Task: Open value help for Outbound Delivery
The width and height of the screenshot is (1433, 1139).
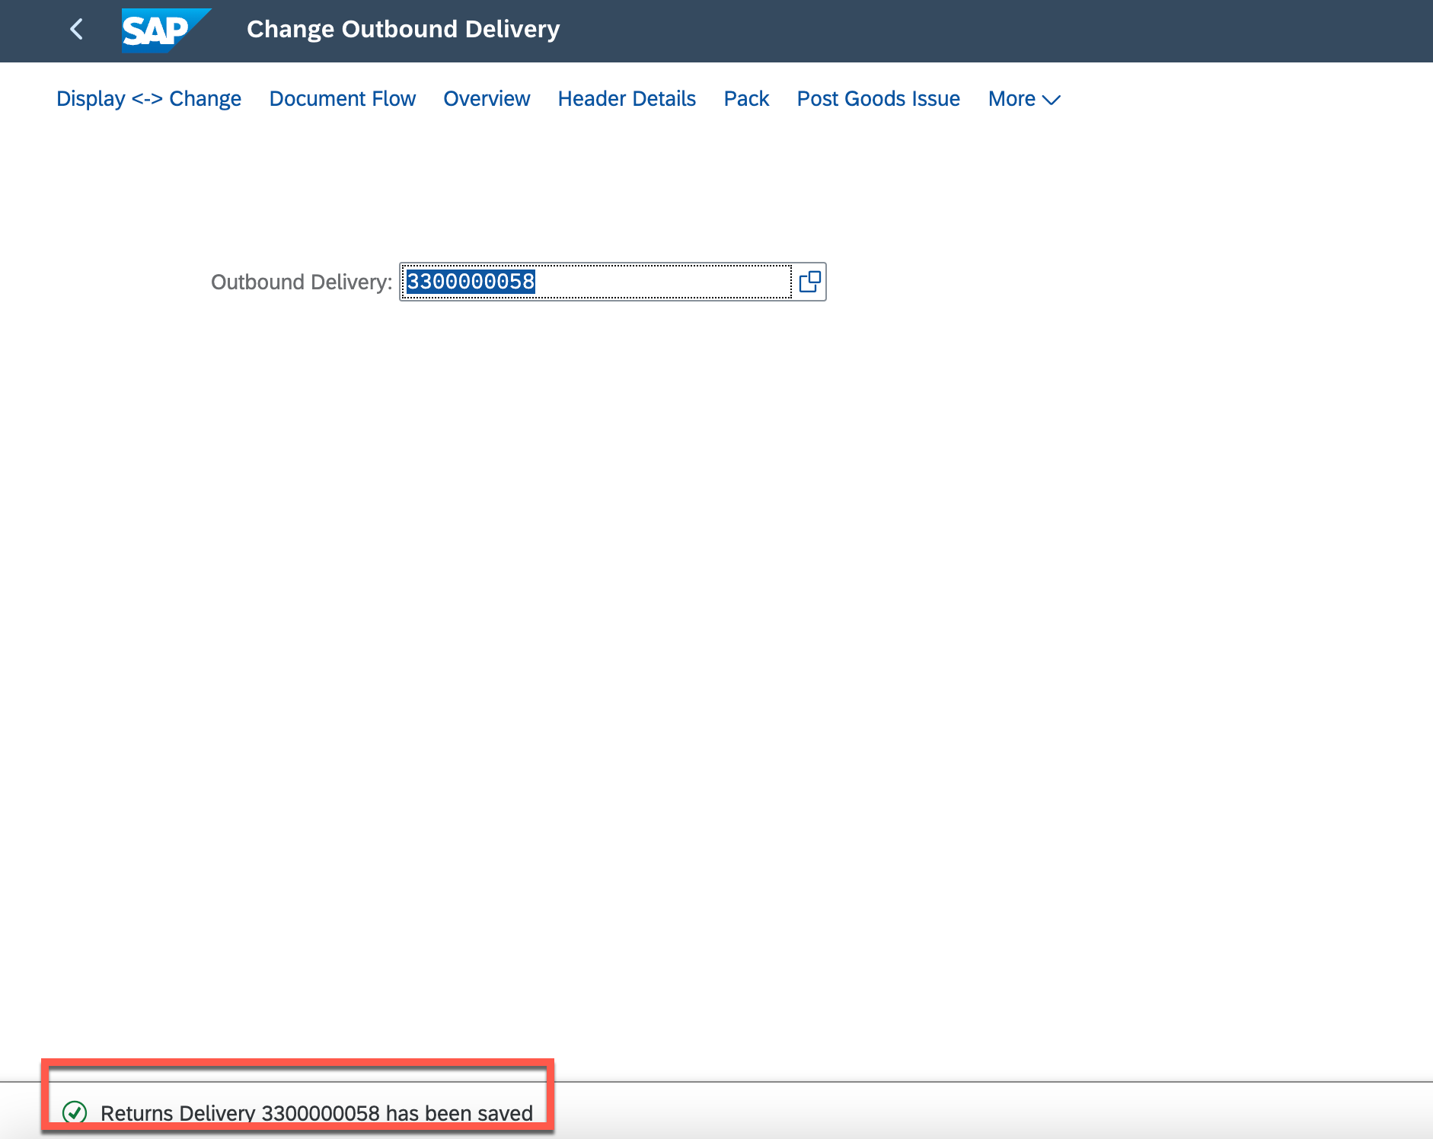Action: click(x=809, y=282)
